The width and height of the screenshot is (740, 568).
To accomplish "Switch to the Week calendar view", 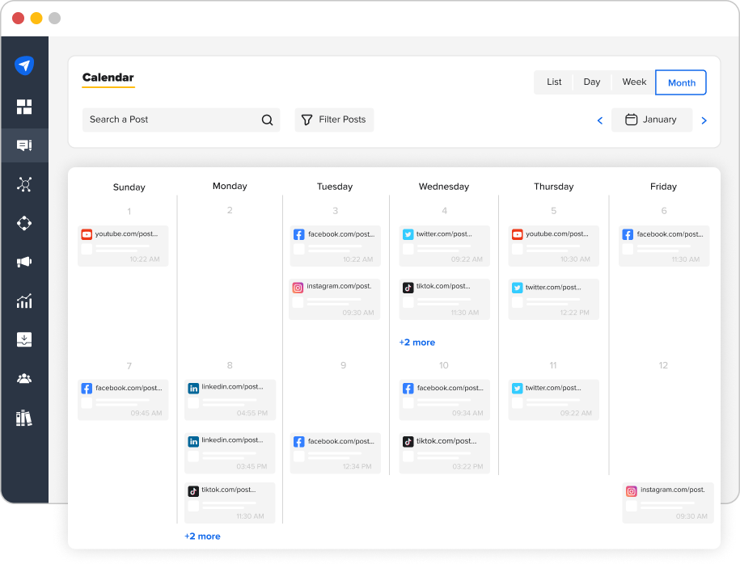I will [633, 82].
